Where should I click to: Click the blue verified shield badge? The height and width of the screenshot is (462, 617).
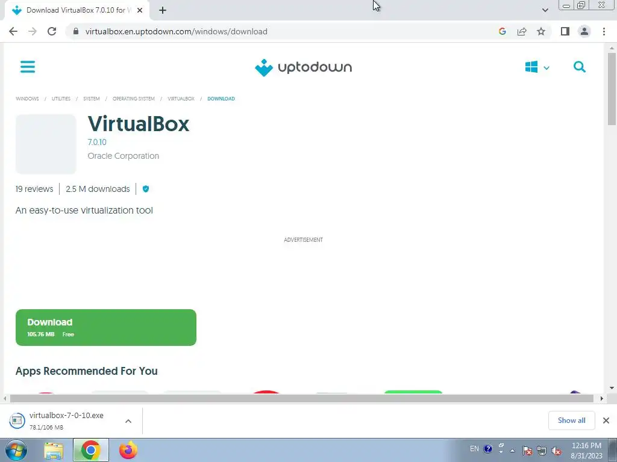tap(146, 189)
